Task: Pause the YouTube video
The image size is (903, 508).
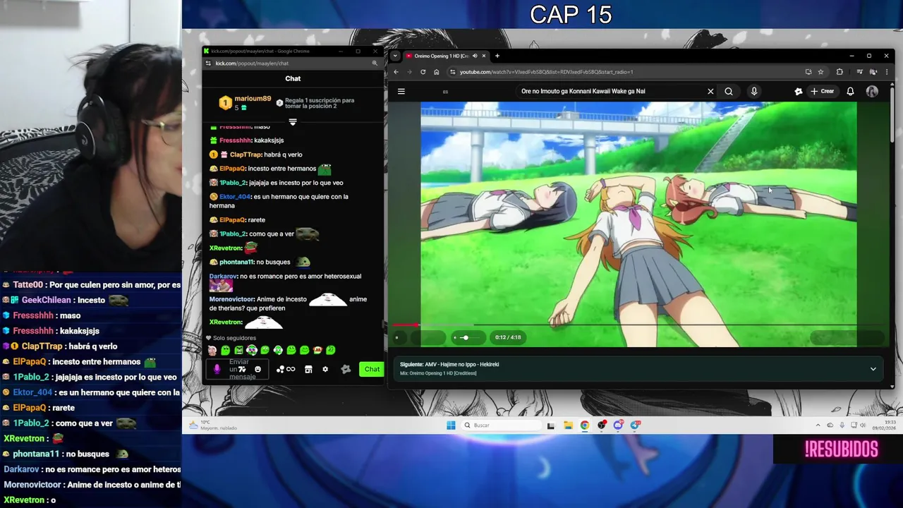Action: (x=396, y=337)
